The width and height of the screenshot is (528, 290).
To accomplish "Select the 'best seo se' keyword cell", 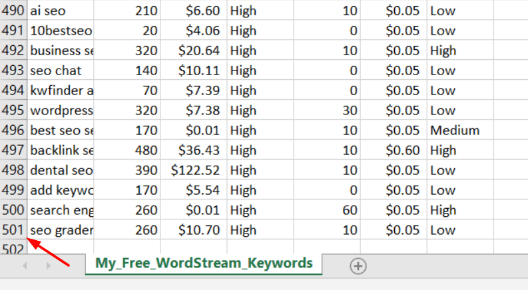I will [x=61, y=130].
